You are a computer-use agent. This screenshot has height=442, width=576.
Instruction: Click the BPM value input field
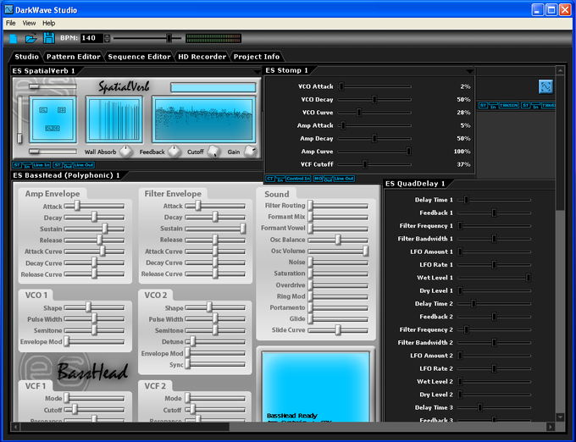pyautogui.click(x=91, y=38)
